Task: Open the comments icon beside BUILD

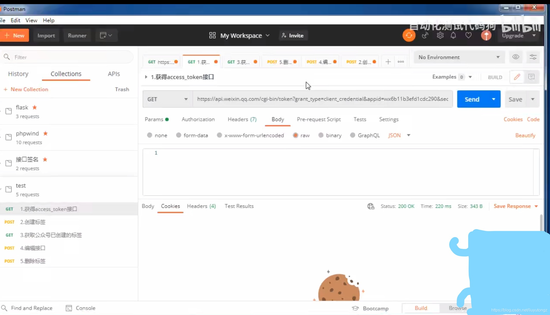Action: click(531, 77)
